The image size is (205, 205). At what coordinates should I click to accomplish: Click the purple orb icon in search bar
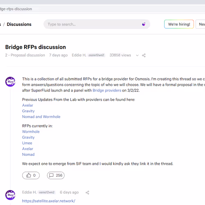click(143, 24)
